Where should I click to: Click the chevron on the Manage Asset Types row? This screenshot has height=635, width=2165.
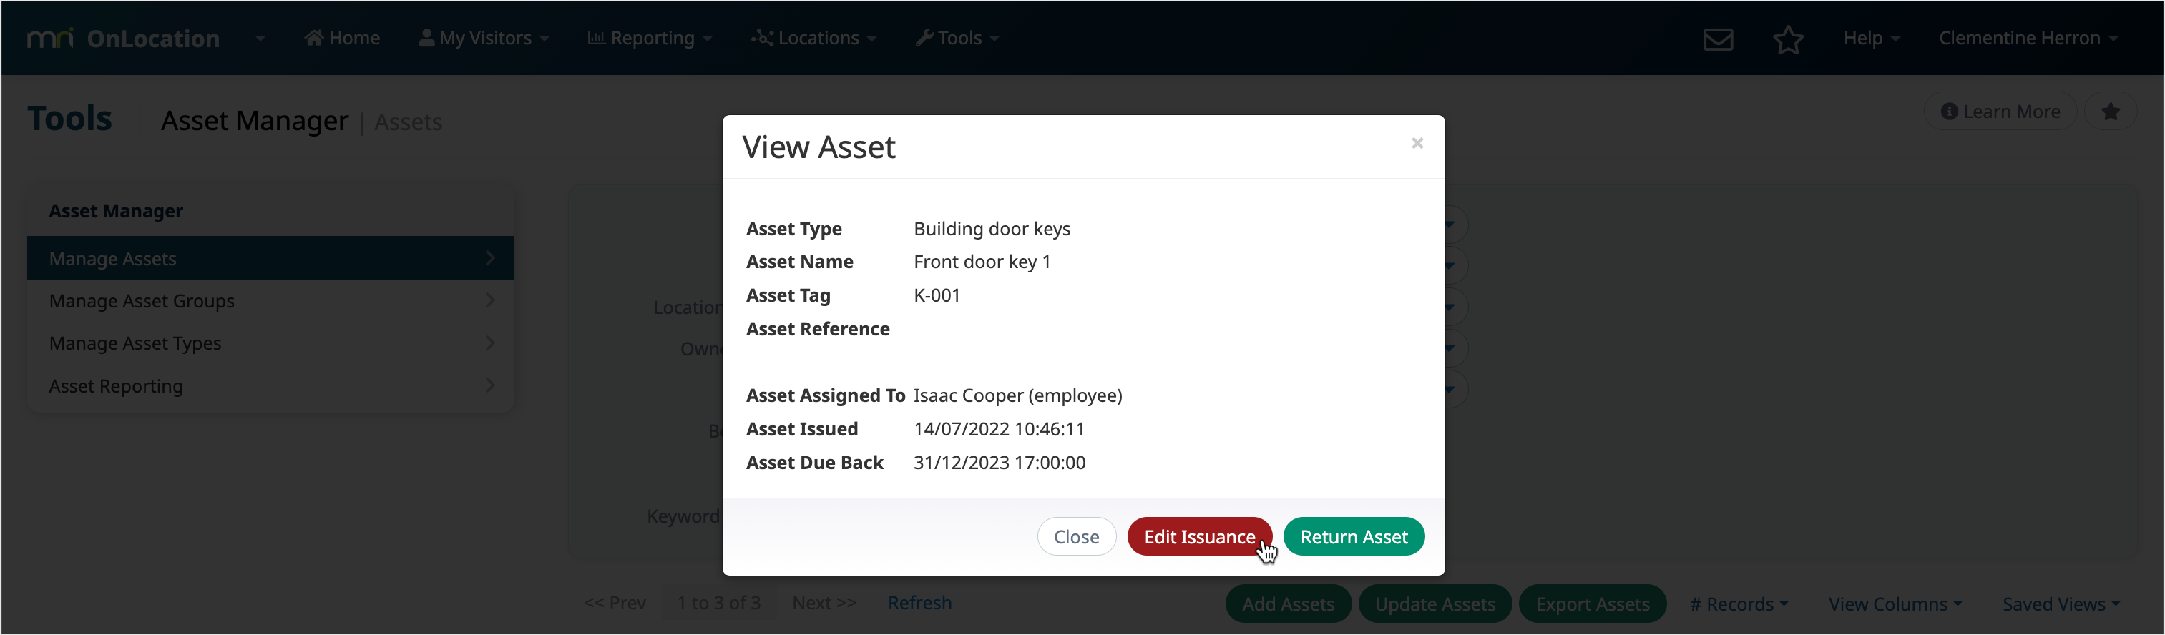pyautogui.click(x=490, y=343)
